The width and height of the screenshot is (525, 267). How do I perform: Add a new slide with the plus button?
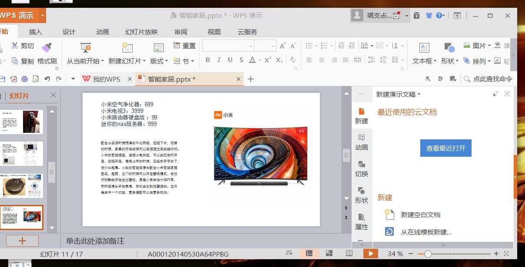tap(22, 241)
